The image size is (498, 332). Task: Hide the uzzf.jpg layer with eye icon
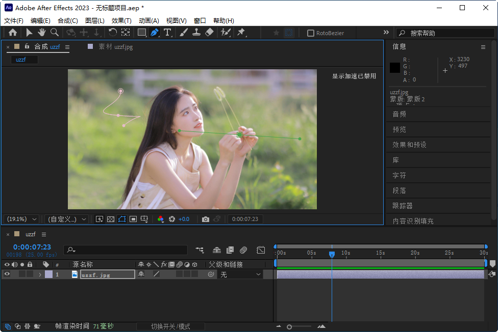[7, 274]
